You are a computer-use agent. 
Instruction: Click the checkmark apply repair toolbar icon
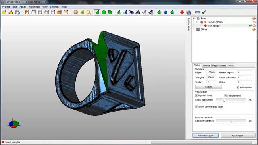click(x=204, y=12)
